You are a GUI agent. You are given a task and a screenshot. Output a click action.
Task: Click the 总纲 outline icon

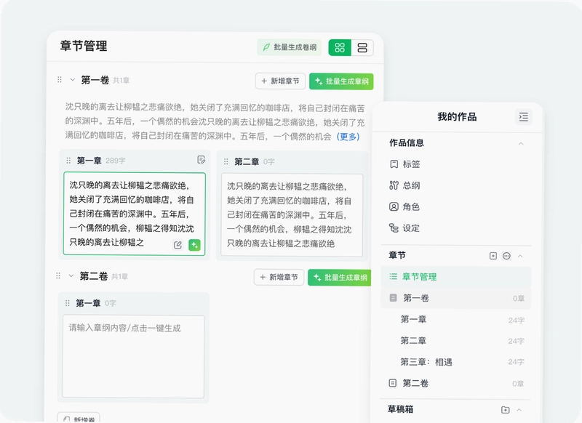click(x=394, y=185)
